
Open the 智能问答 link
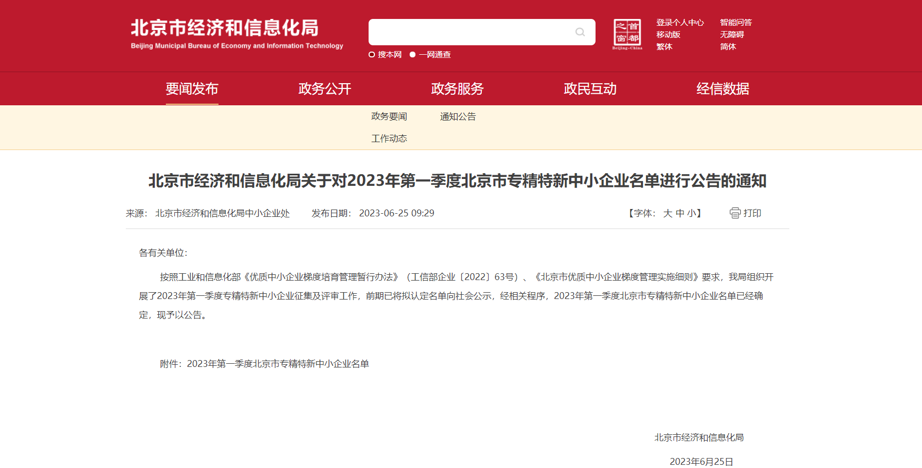(736, 23)
